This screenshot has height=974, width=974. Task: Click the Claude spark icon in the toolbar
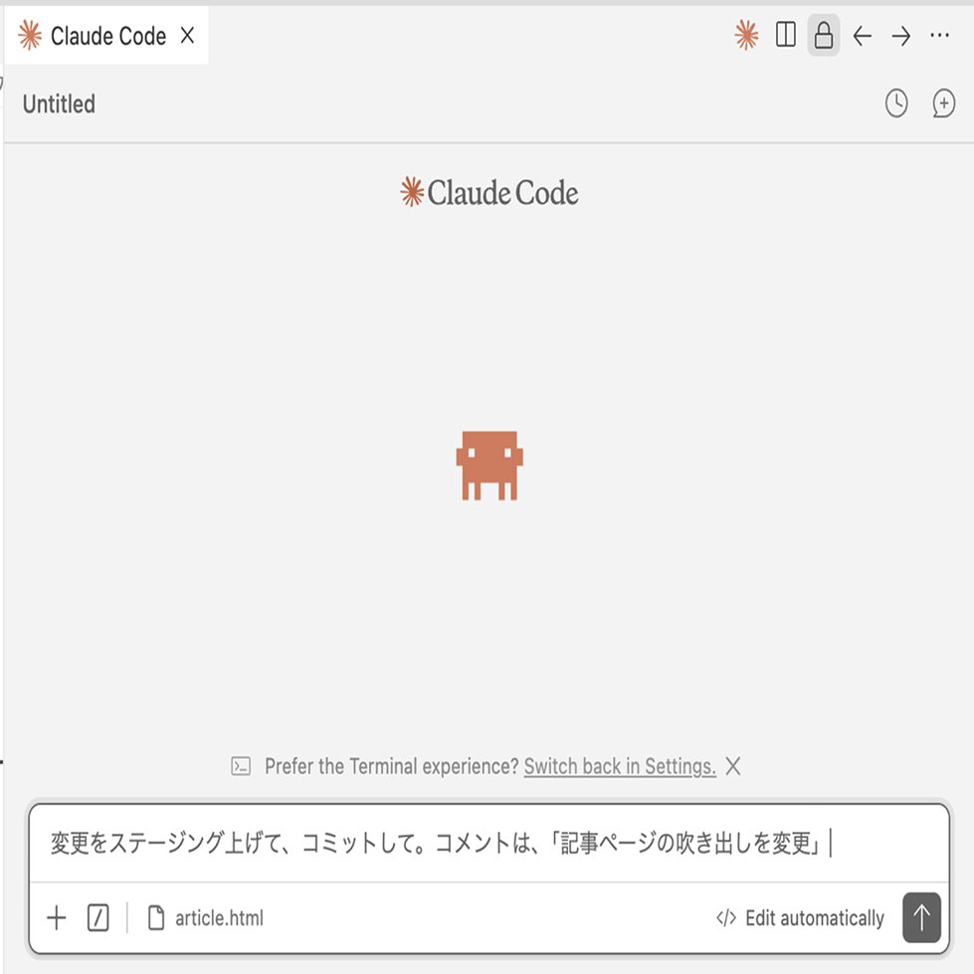pos(746,35)
